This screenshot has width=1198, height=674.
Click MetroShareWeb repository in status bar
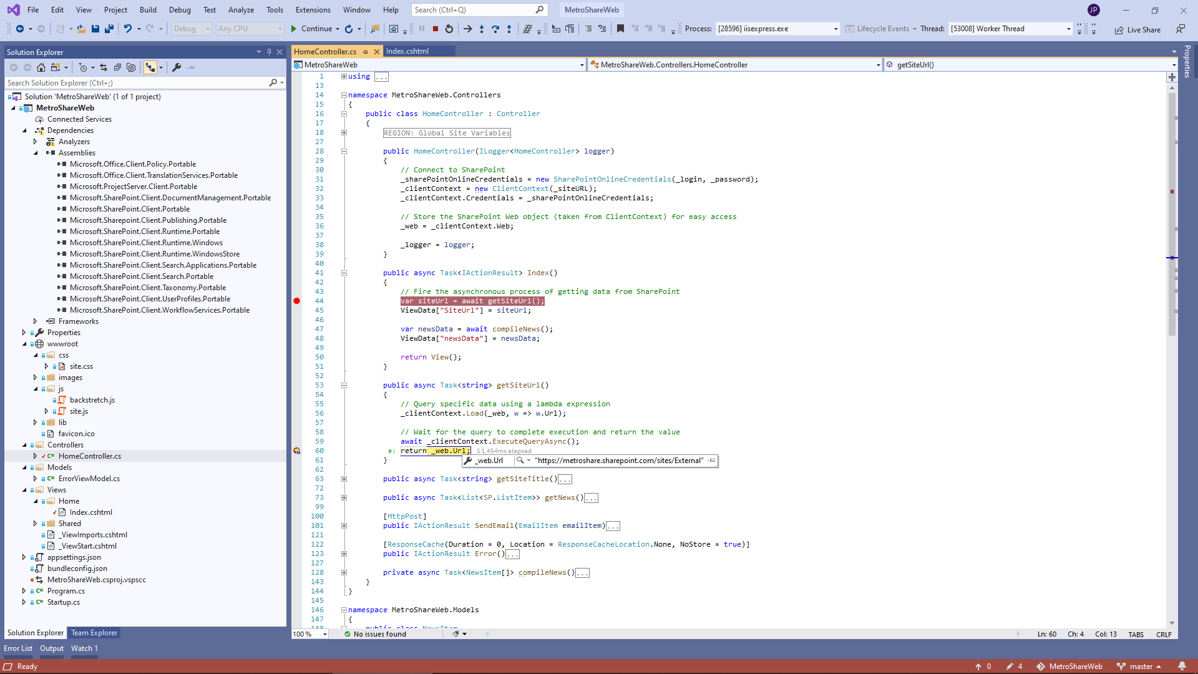click(x=1069, y=667)
